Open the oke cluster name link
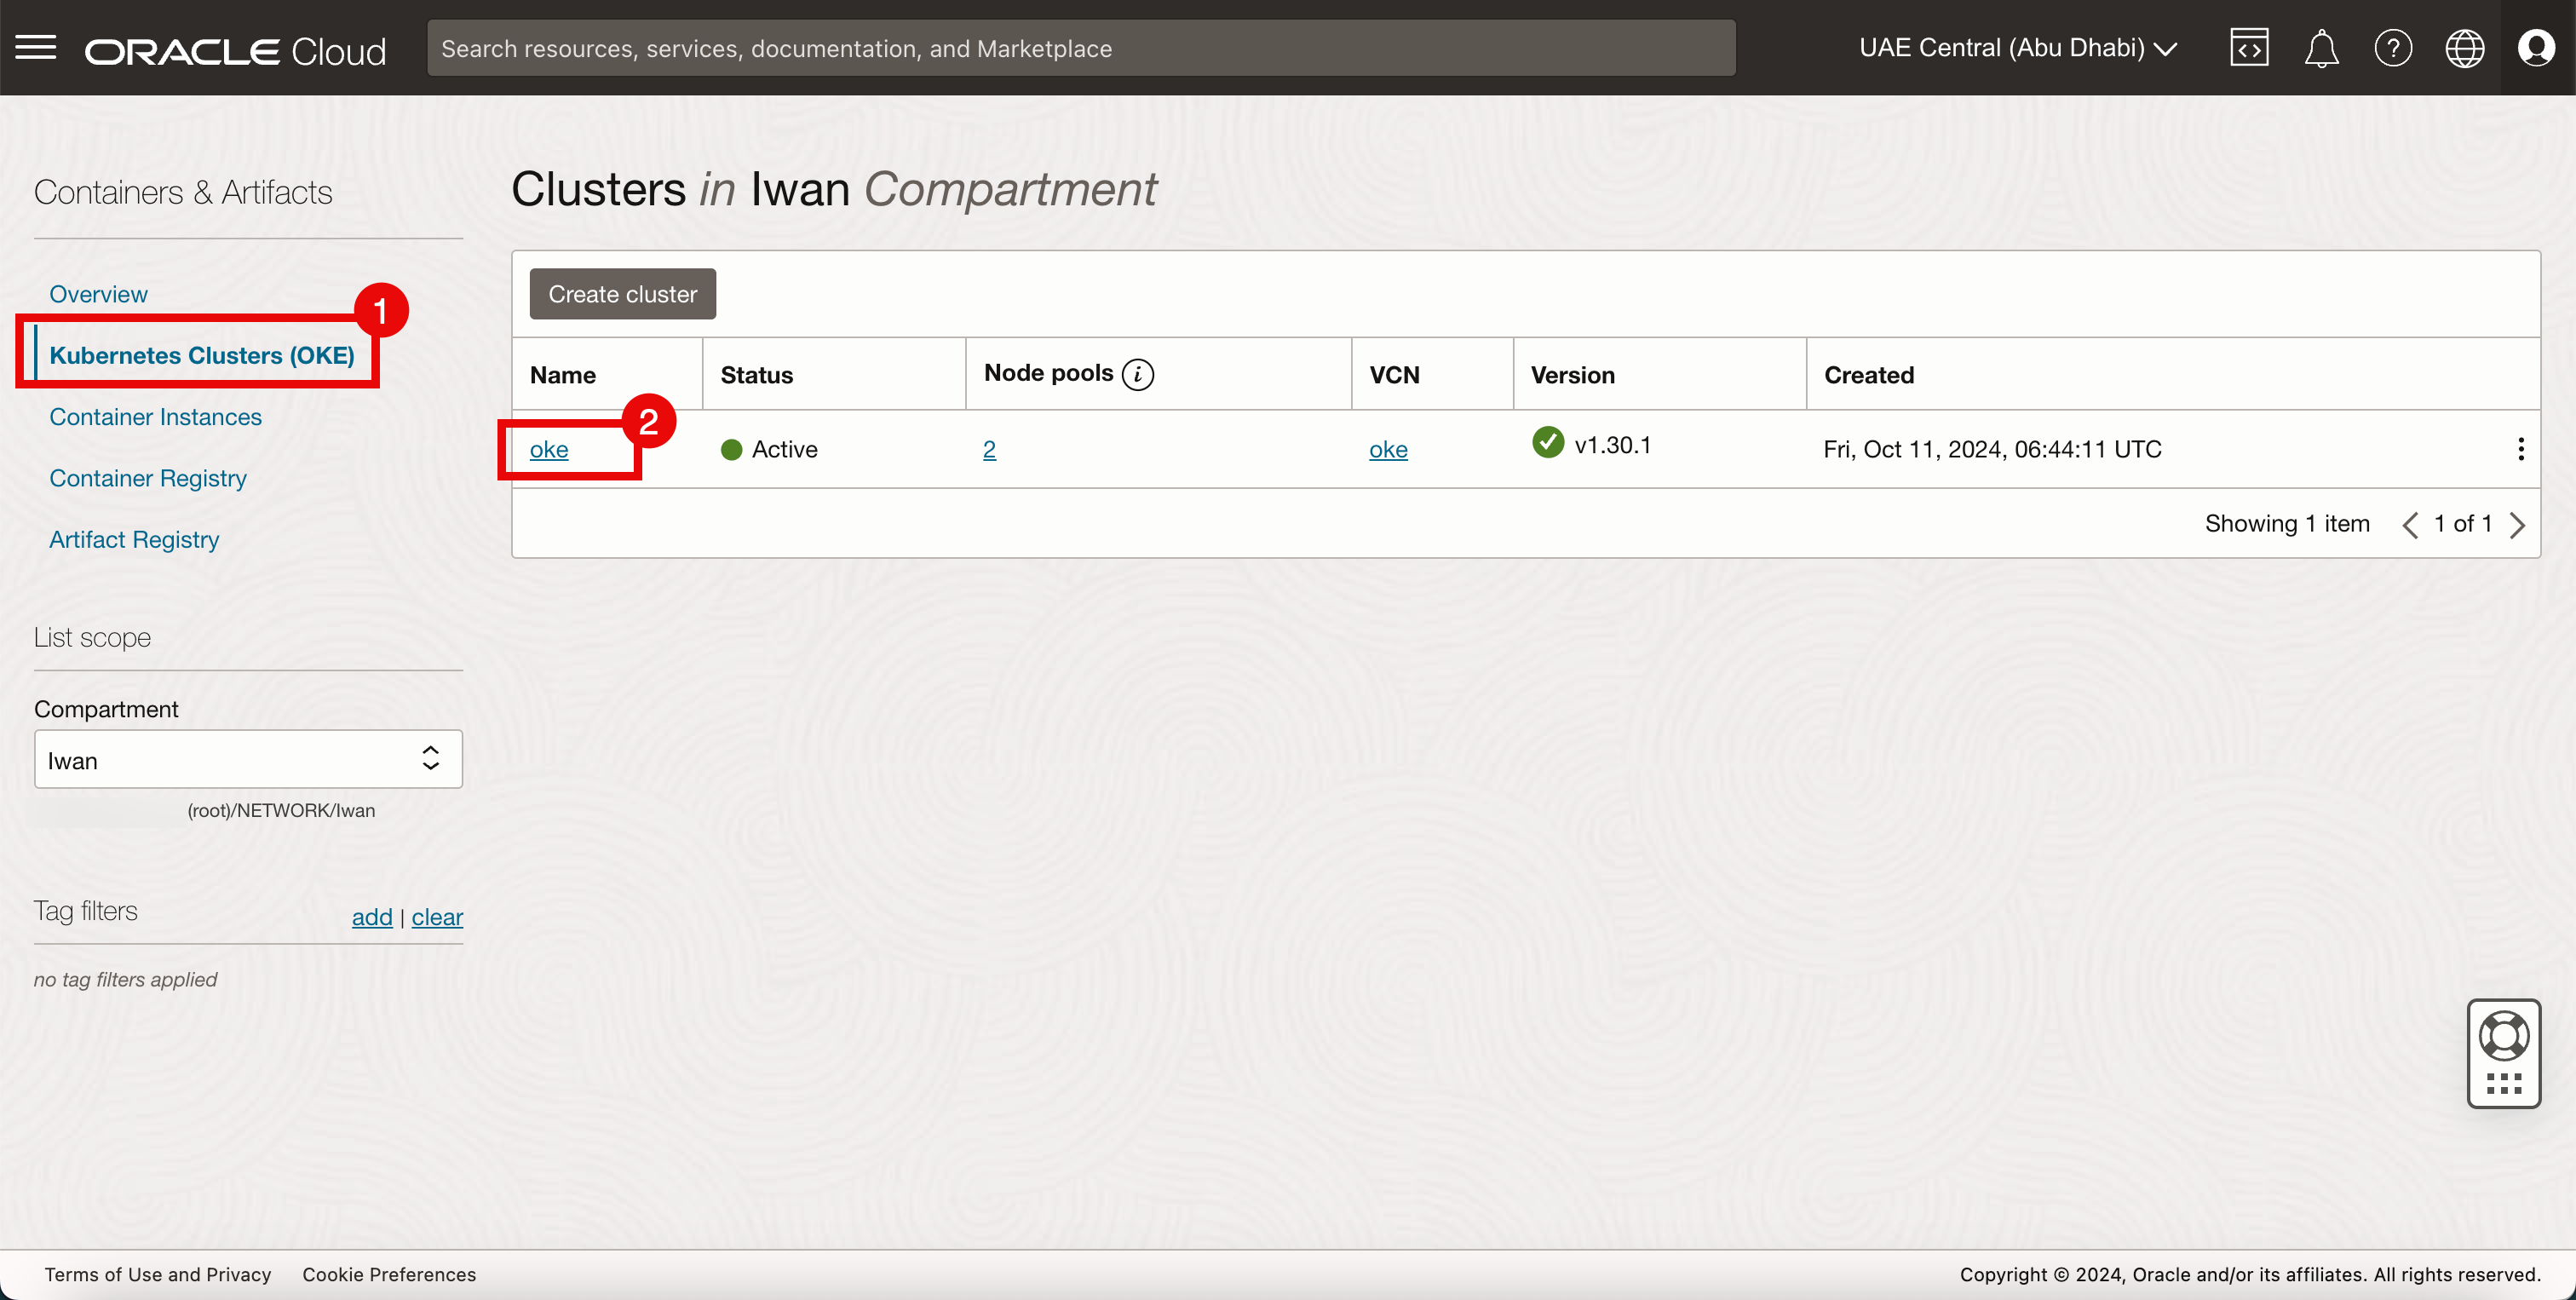The height and width of the screenshot is (1300, 2576). coord(548,450)
